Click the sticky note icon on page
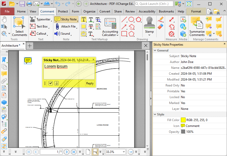This screenshot has width=227, height=156. pyautogui.click(x=28, y=60)
